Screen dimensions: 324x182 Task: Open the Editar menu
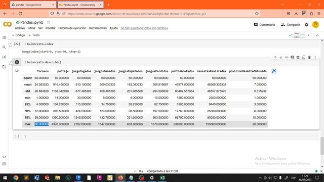(31, 28)
